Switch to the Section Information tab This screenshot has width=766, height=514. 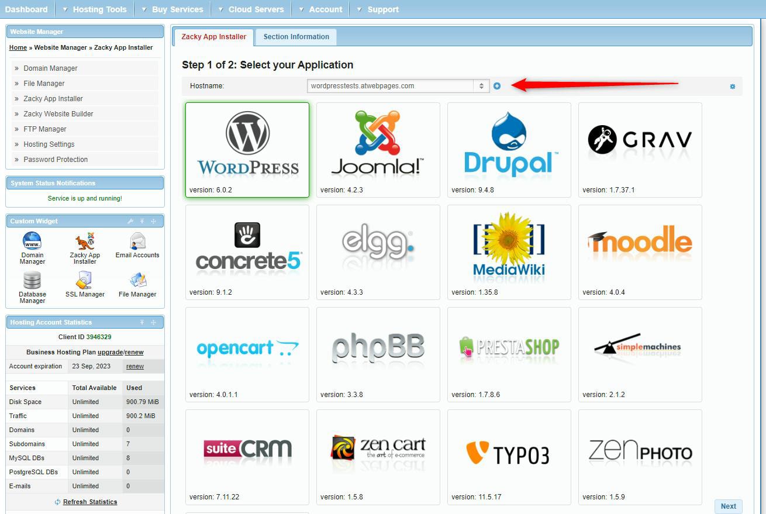(x=296, y=36)
